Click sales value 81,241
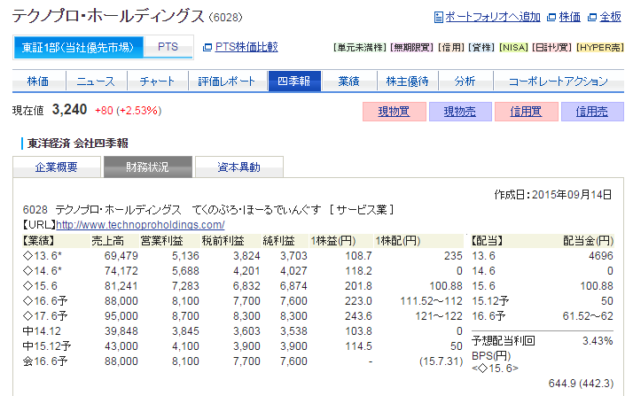Image resolution: width=633 pixels, height=396 pixels. pos(121,286)
